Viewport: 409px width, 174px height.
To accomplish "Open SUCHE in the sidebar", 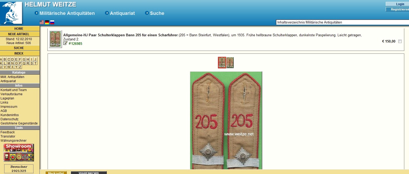I will (x=19, y=48).
